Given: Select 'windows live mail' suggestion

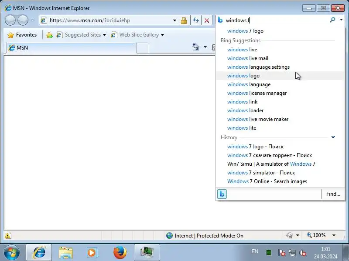Looking at the screenshot, I should pyautogui.click(x=280, y=58).
